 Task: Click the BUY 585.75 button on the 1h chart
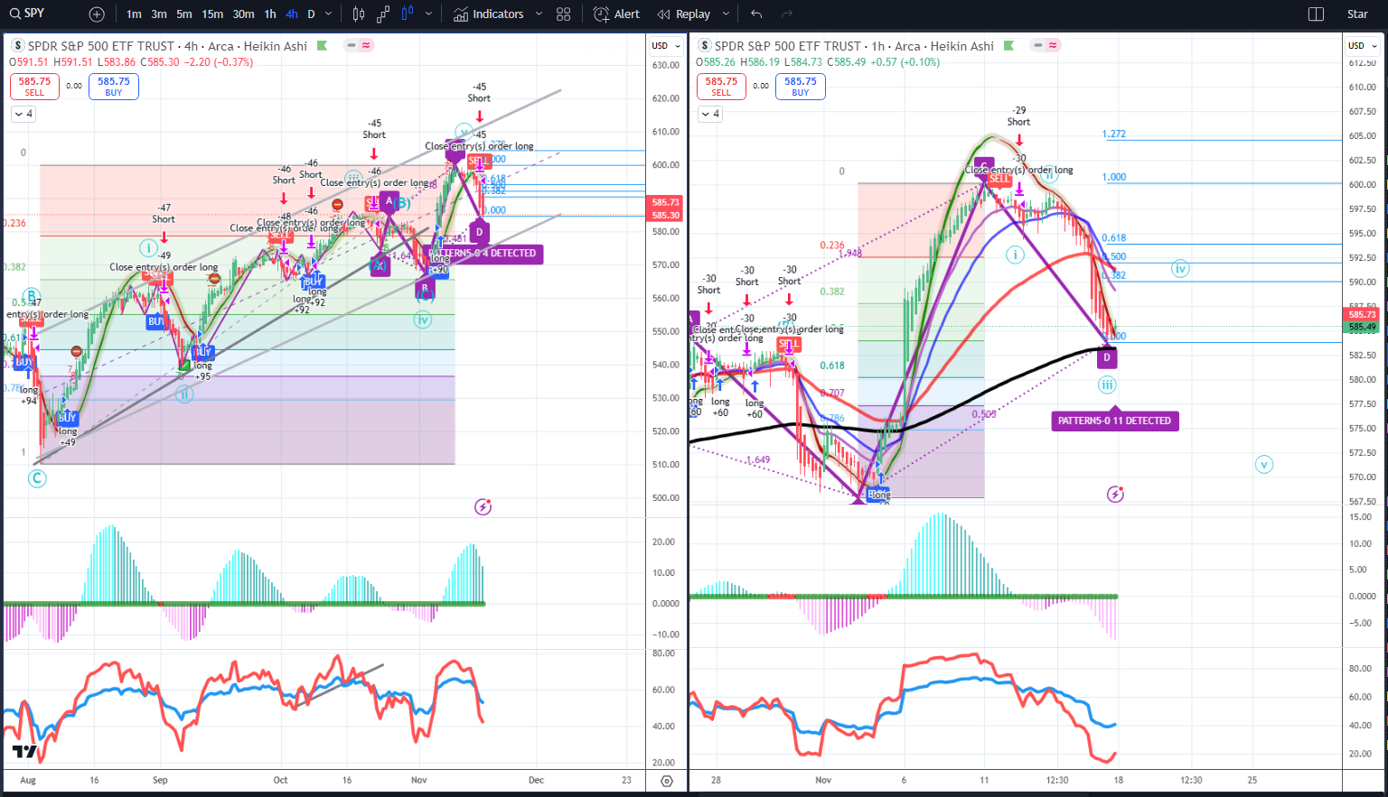801,86
